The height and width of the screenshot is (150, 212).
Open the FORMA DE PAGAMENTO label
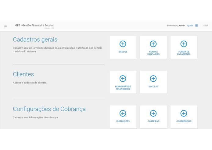tap(184, 53)
